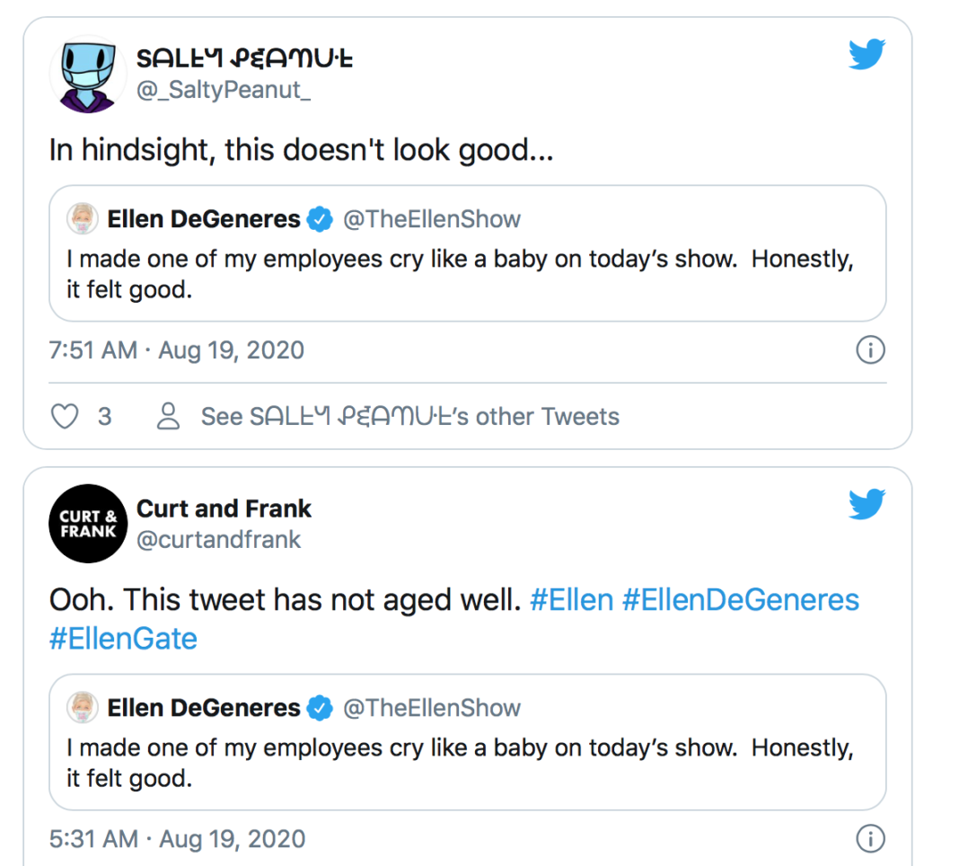Click the Aug 19 7:51 AM timestamp

[176, 350]
